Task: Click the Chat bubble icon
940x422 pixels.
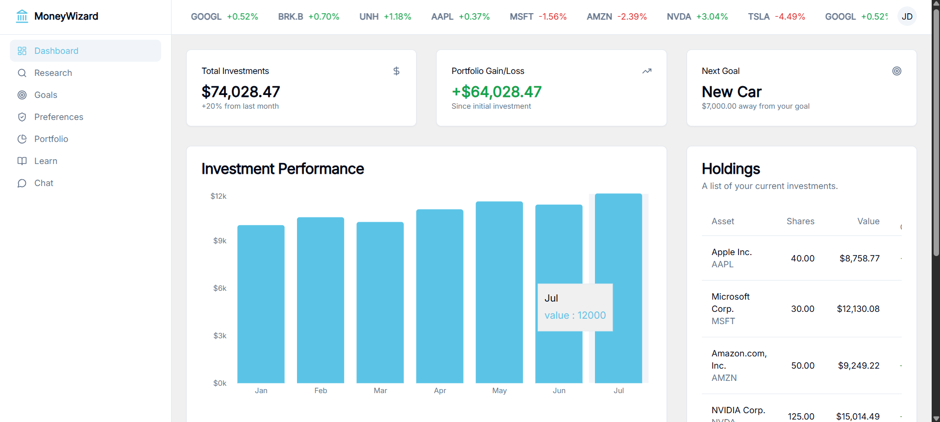Action: point(22,183)
